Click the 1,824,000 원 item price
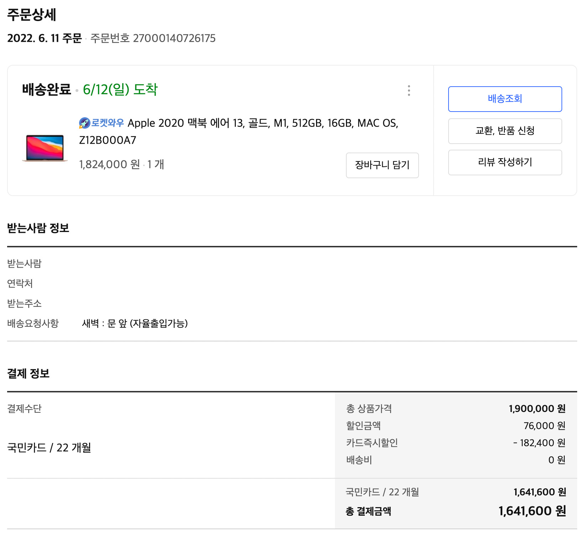This screenshot has width=585, height=546. pyautogui.click(x=109, y=164)
